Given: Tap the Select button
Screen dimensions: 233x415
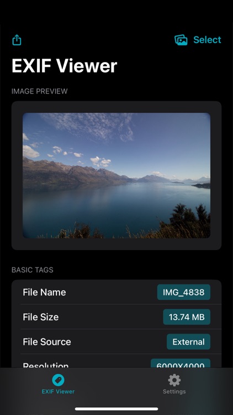Looking at the screenshot, I should pyautogui.click(x=207, y=40).
